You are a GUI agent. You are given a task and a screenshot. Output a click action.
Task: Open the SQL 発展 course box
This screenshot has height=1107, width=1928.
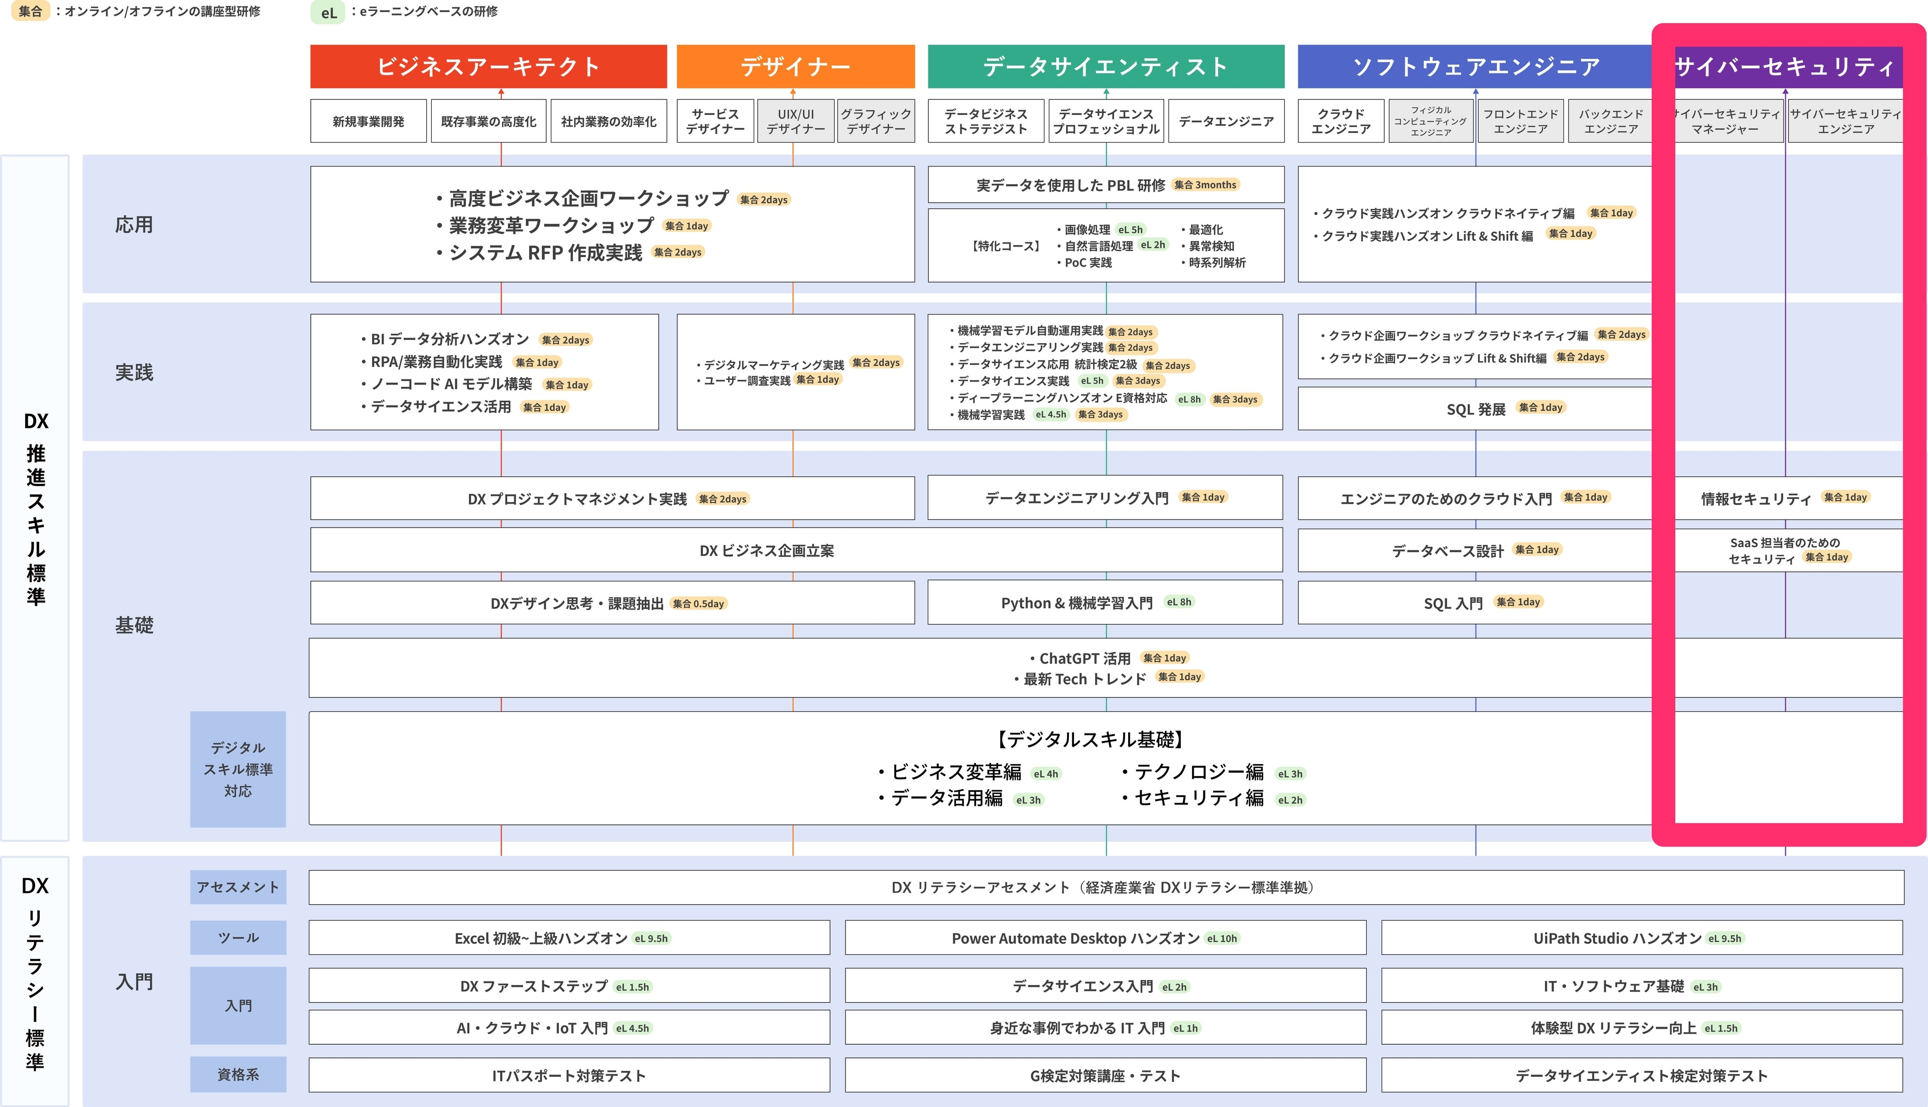(1475, 409)
